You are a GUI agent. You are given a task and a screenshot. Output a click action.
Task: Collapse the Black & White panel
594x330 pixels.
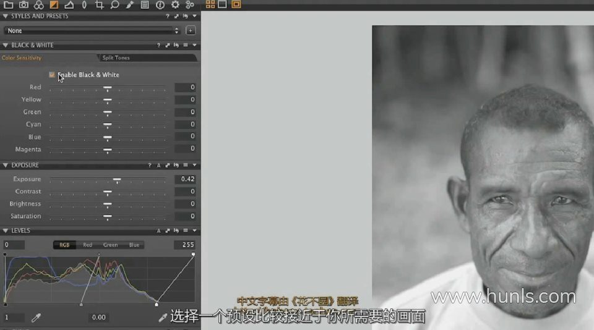[x=6, y=45]
